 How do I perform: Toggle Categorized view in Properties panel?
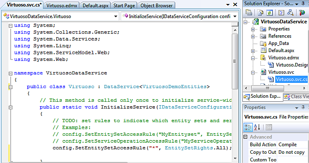coord(248,127)
